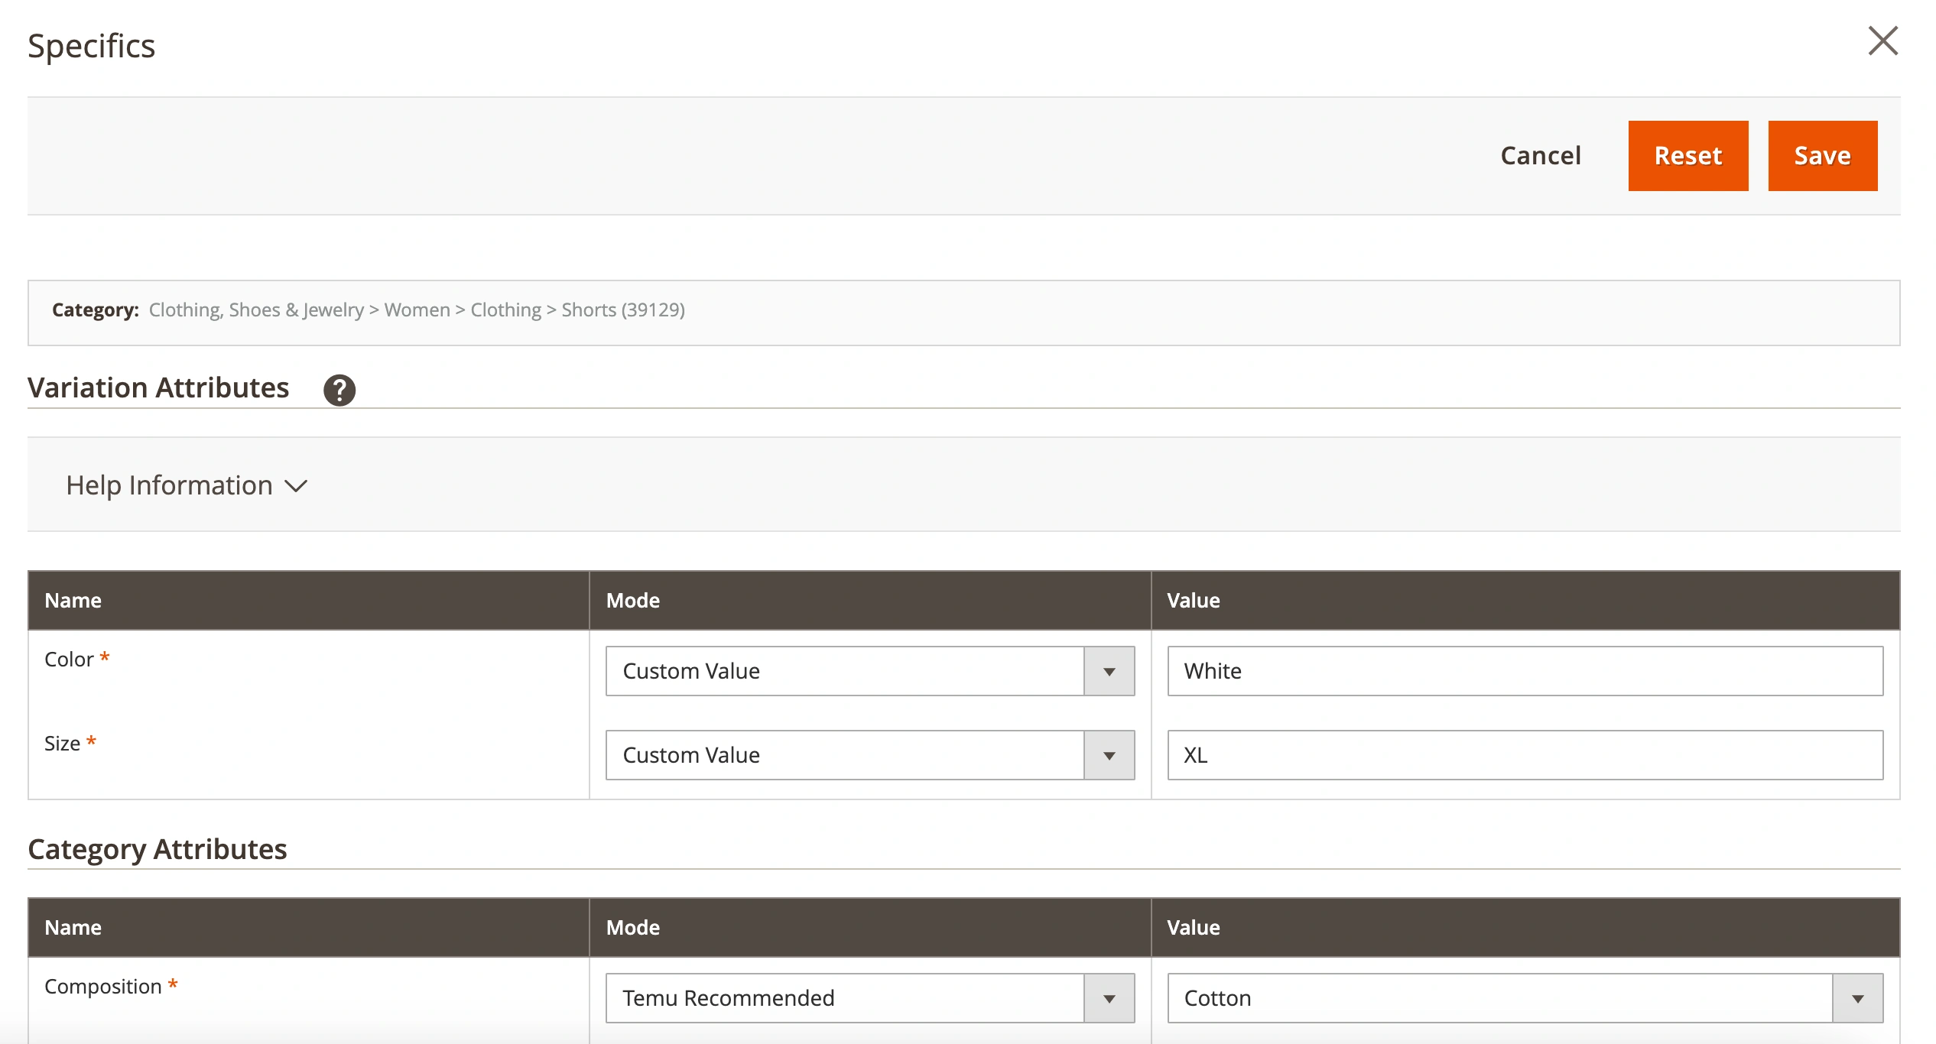Click the Size value field containing XL
The height and width of the screenshot is (1044, 1936).
click(x=1524, y=755)
